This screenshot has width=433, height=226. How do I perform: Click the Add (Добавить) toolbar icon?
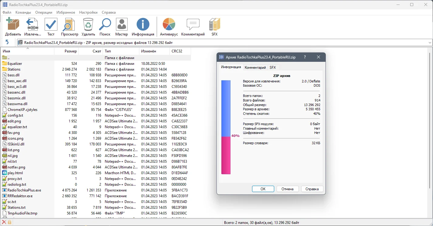point(13,25)
